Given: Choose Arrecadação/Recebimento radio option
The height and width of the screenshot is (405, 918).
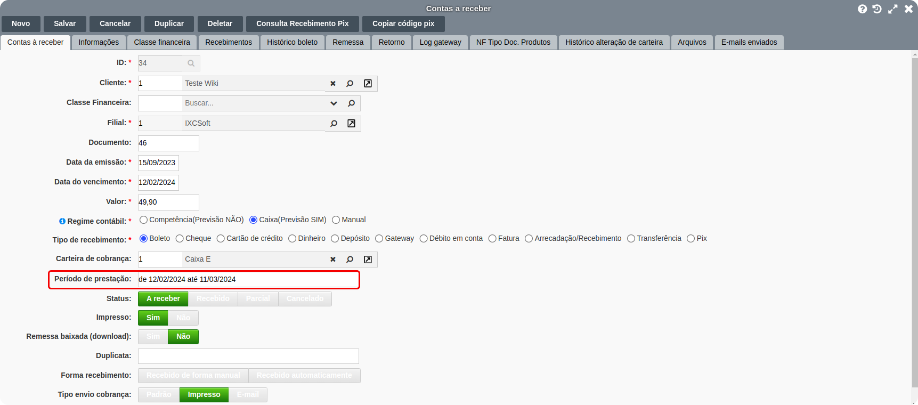Looking at the screenshot, I should pyautogui.click(x=529, y=239).
